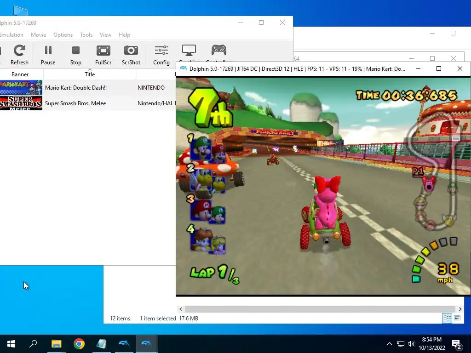
Task: Click the Nintendo/HAL maker cell
Action: [x=155, y=103]
